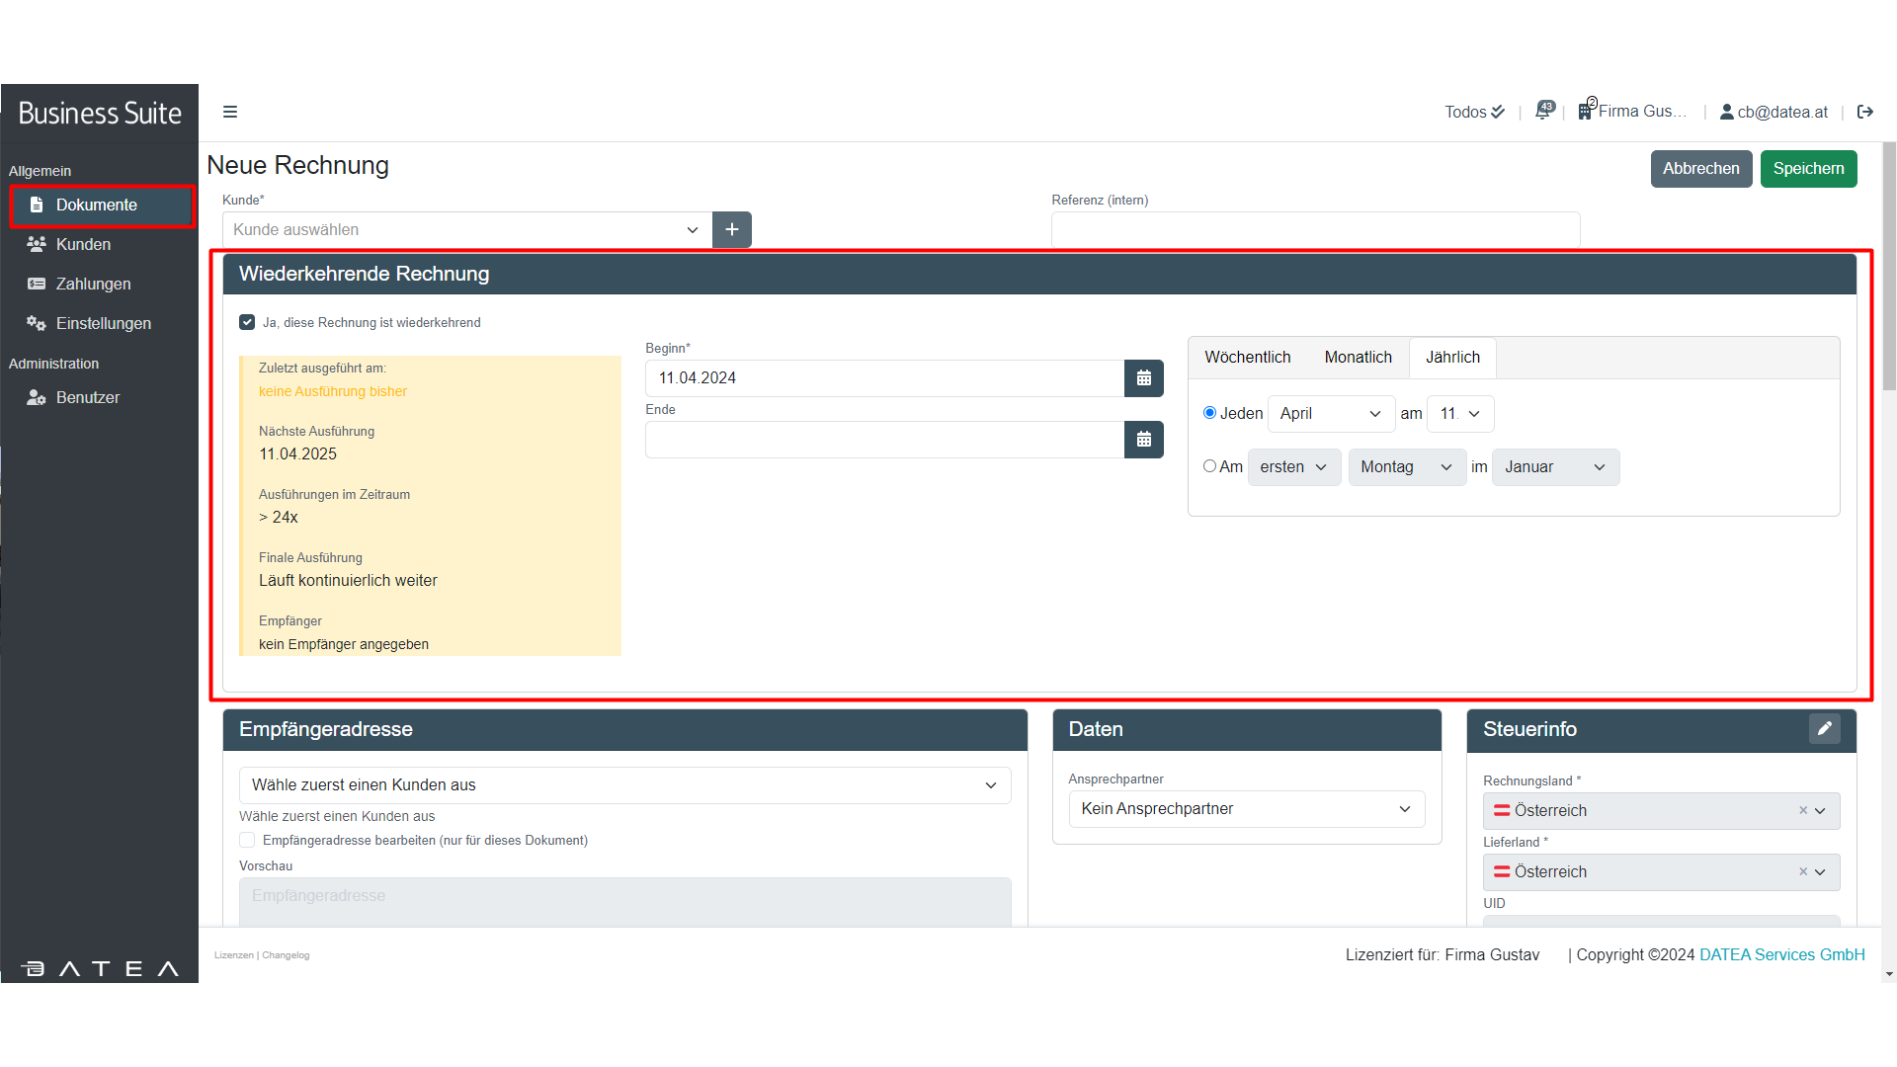This screenshot has width=1897, height=1067.
Task: Switch to the Monatlich tab
Action: pyautogui.click(x=1358, y=358)
